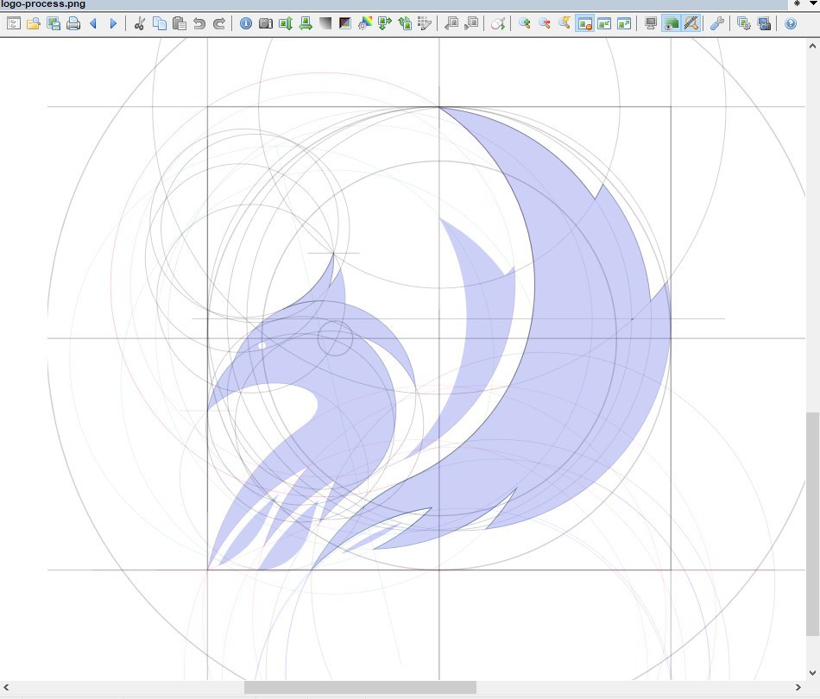This screenshot has width=820, height=699.
Task: Click the batch convert gear icon
Action: point(744,23)
